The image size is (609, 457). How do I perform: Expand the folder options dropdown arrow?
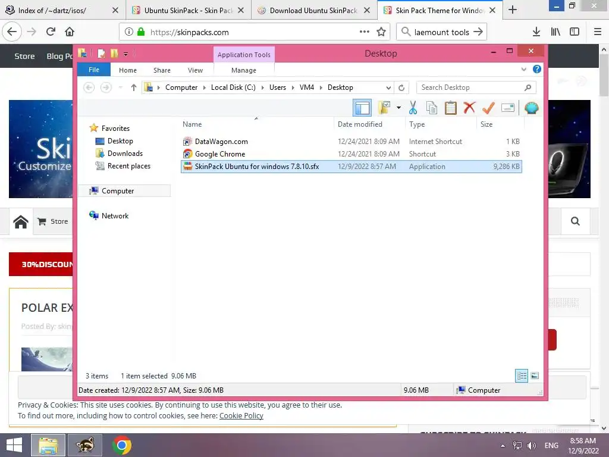tap(398, 108)
